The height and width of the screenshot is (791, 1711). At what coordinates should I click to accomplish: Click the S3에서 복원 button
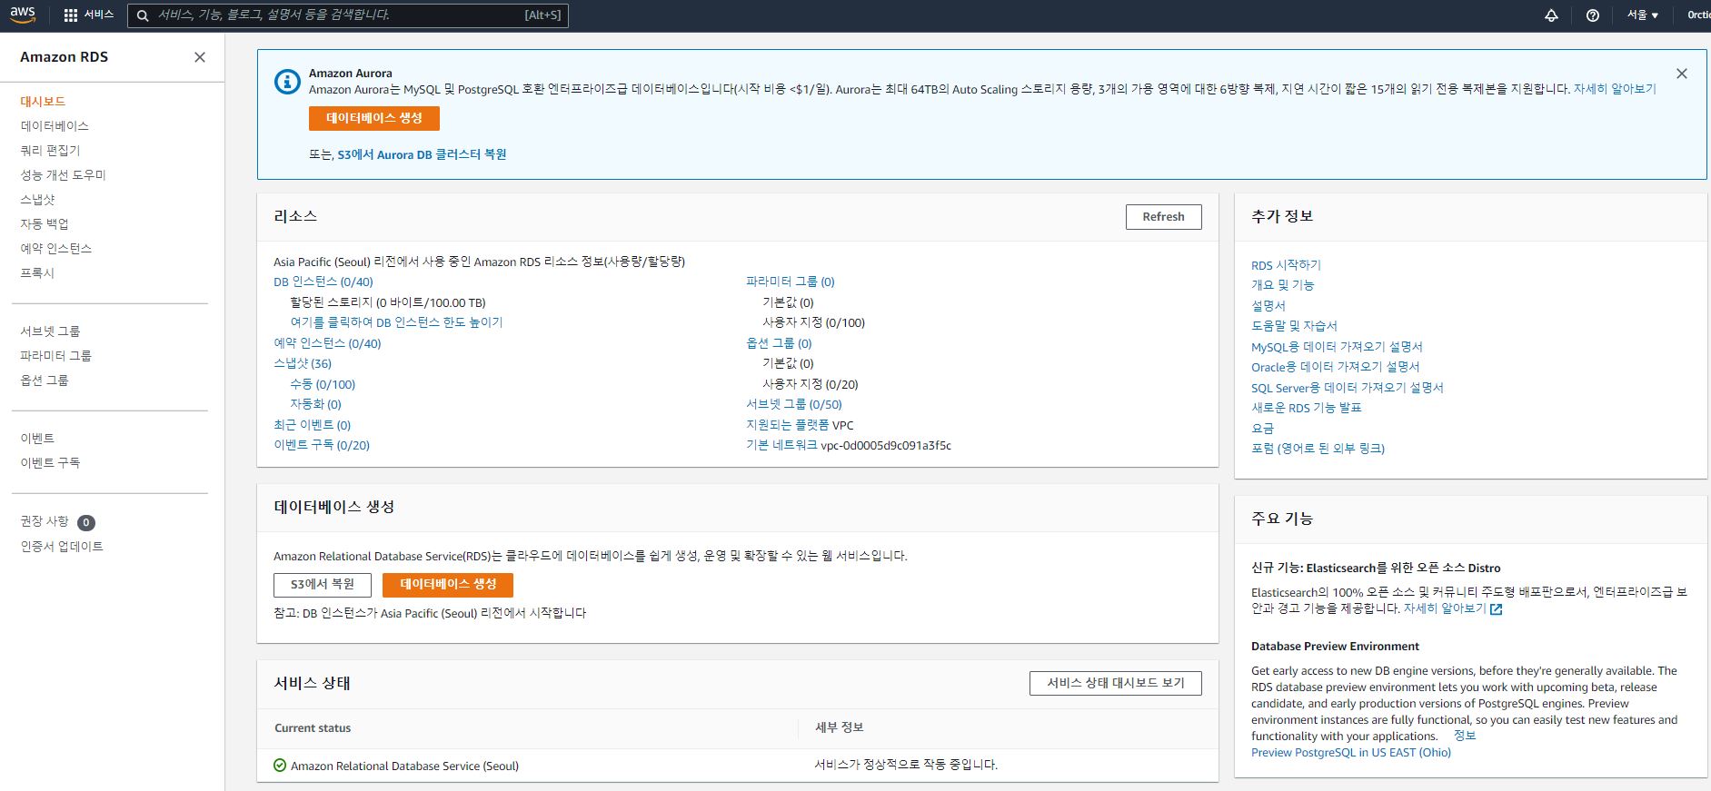[323, 585]
